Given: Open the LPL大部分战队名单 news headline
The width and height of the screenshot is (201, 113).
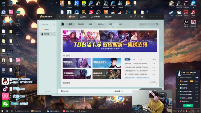Looking at the screenshot, I should click(x=137, y=64).
